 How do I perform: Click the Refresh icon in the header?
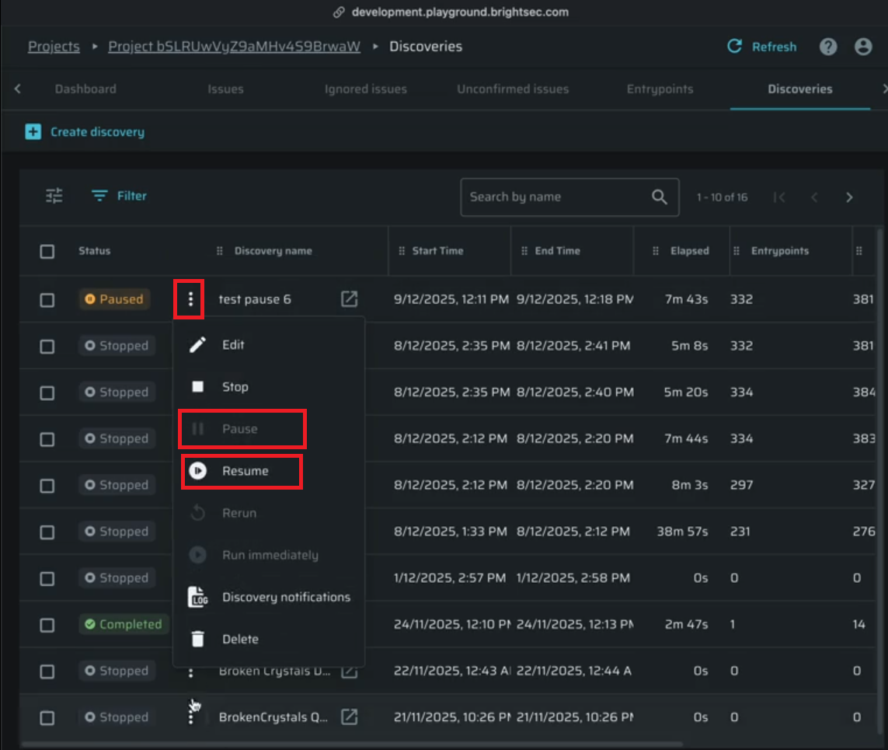coord(734,47)
